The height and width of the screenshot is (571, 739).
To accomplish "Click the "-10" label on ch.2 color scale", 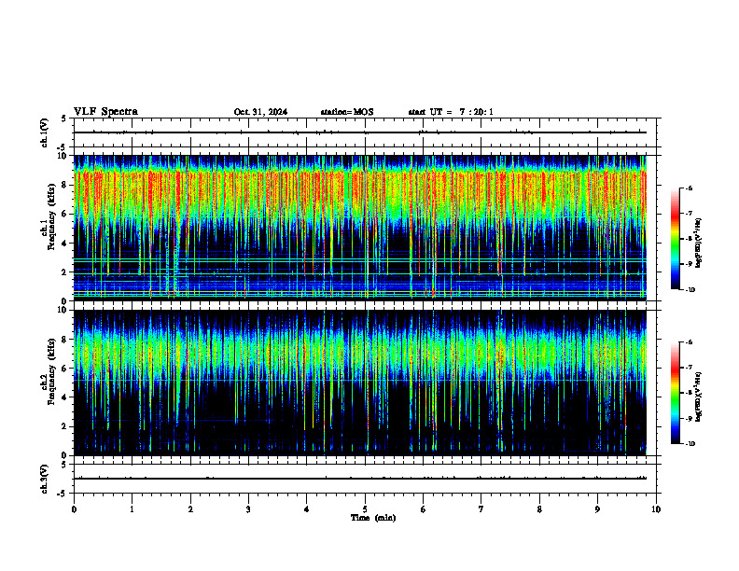I will pos(690,444).
